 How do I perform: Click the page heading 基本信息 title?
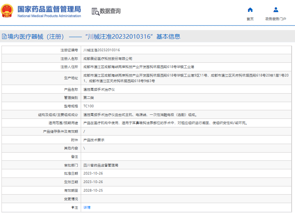(168, 36)
